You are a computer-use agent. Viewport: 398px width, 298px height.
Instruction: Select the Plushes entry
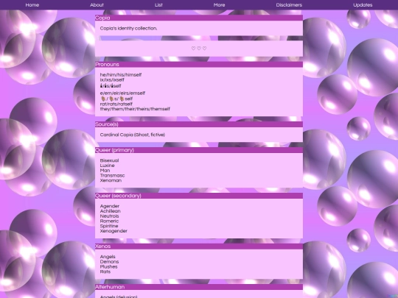pyautogui.click(x=109, y=267)
